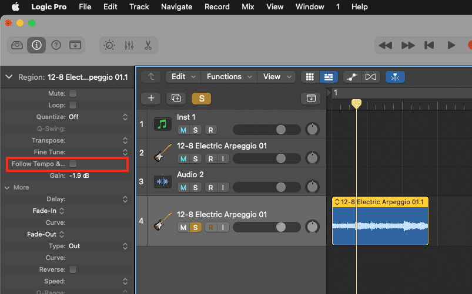Add a new track with plus button
Viewport: 472px width, 294px height.
tap(151, 98)
